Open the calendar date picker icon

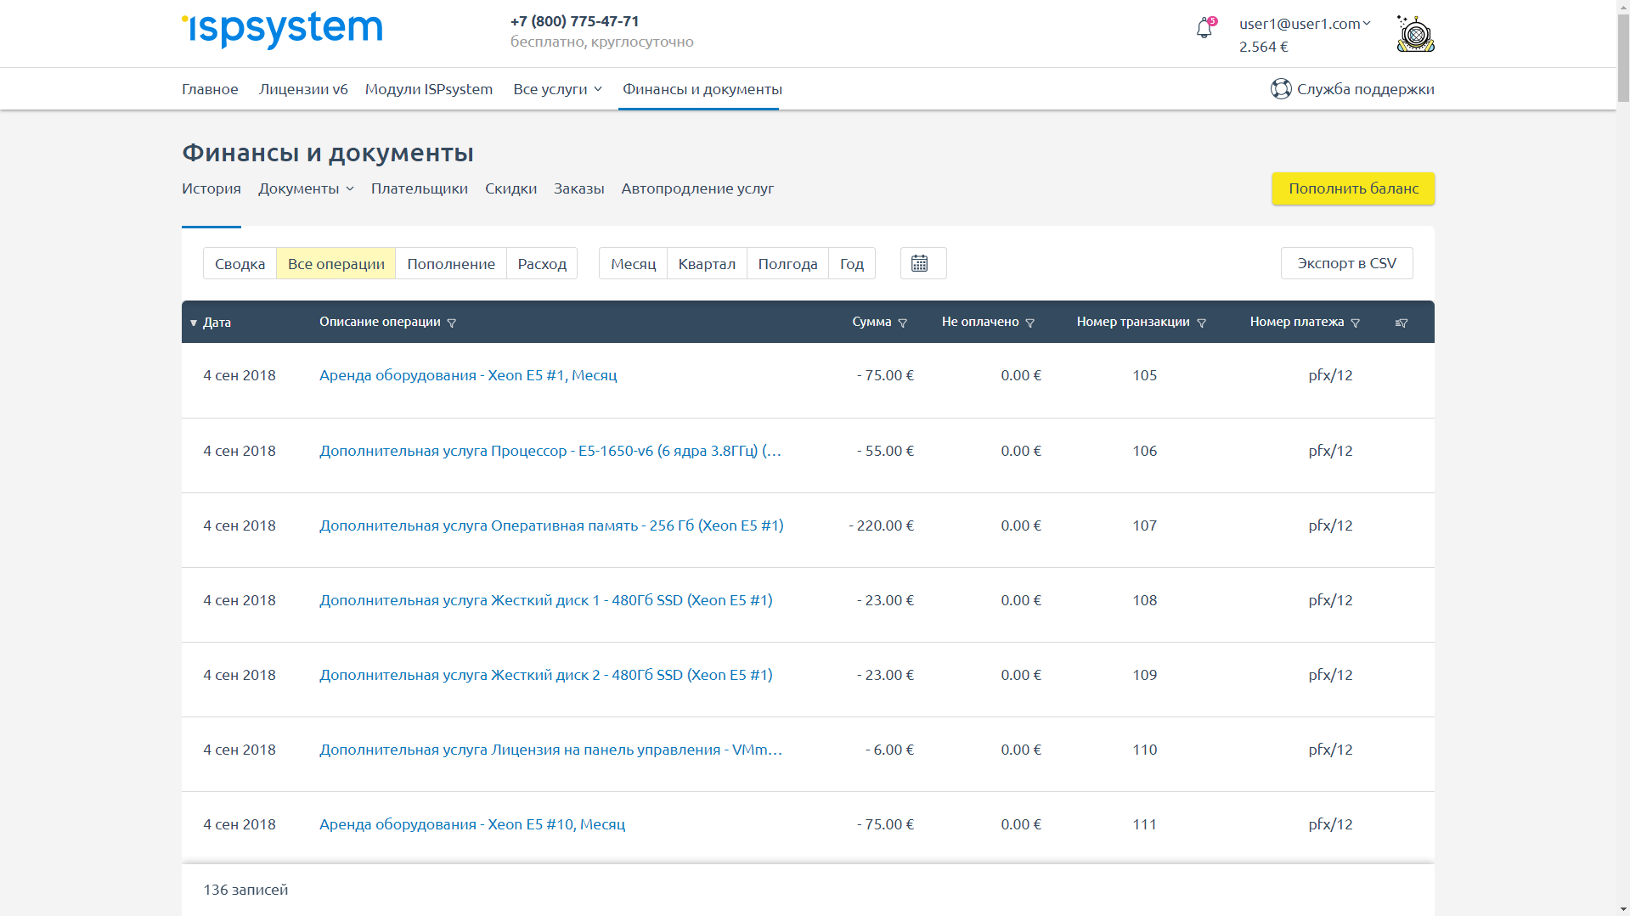[920, 263]
